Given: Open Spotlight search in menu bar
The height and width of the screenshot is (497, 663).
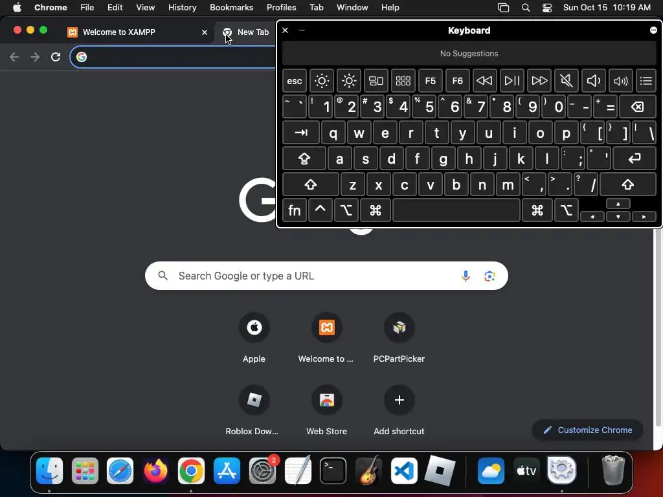Looking at the screenshot, I should pyautogui.click(x=526, y=8).
